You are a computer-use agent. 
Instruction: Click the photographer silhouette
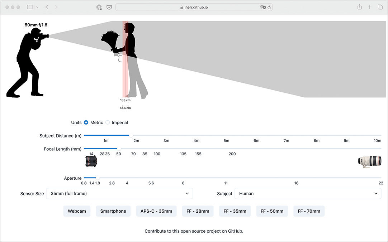27,63
